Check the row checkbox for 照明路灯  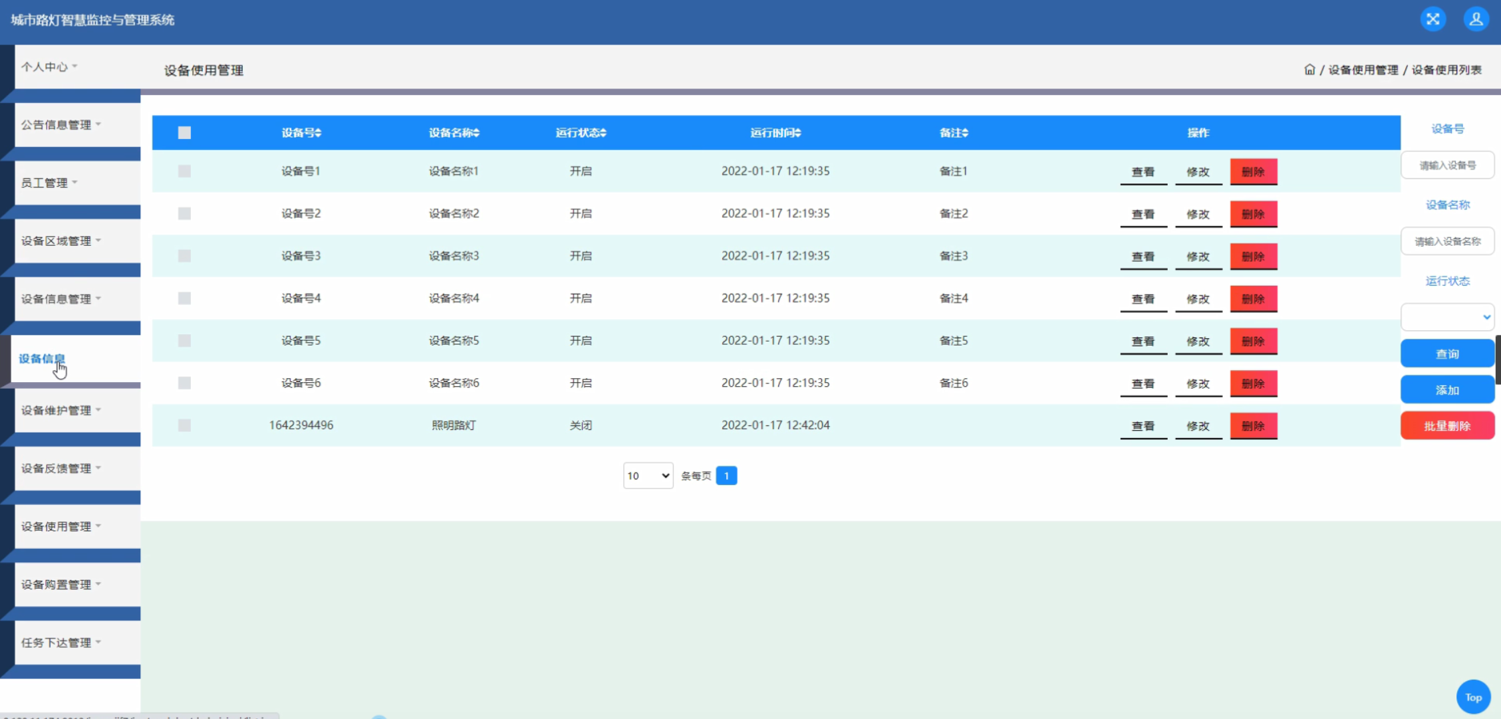tap(184, 425)
